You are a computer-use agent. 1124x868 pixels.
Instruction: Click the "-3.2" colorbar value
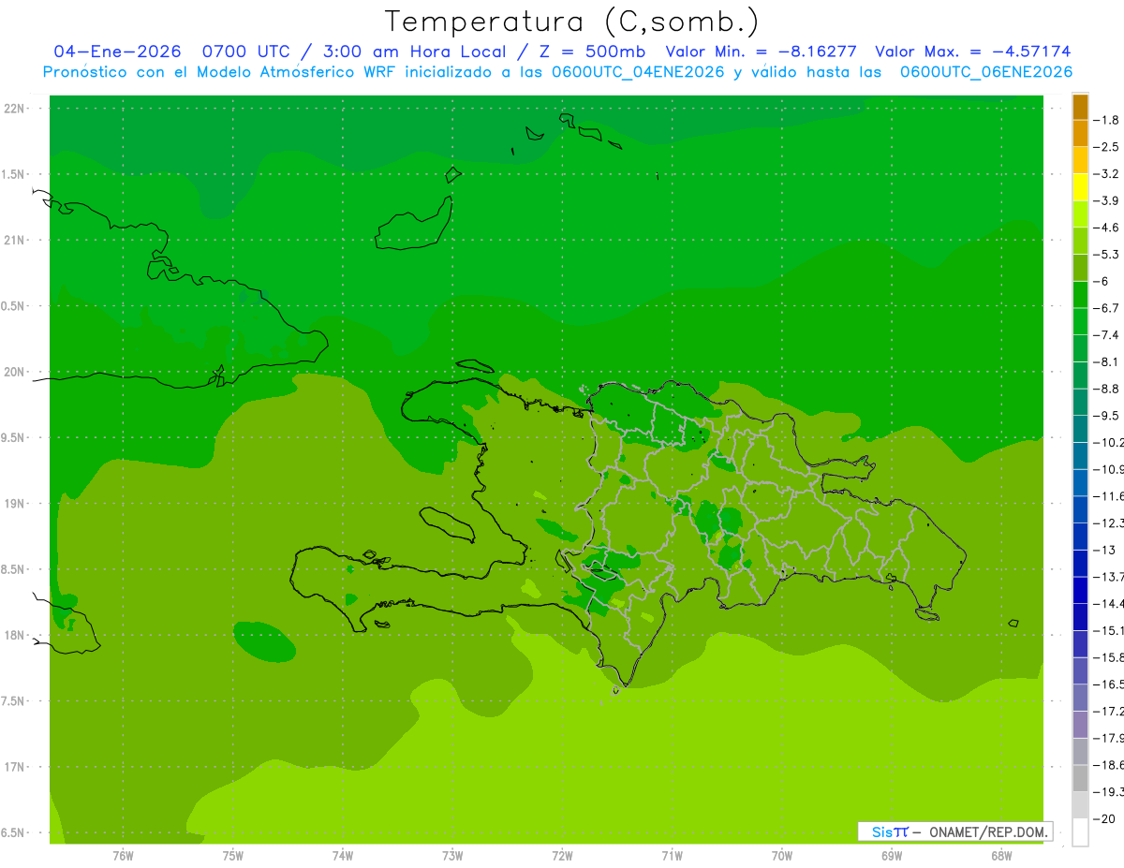point(1107,174)
